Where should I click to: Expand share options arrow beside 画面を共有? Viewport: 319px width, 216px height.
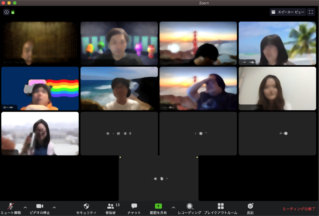(x=174, y=207)
